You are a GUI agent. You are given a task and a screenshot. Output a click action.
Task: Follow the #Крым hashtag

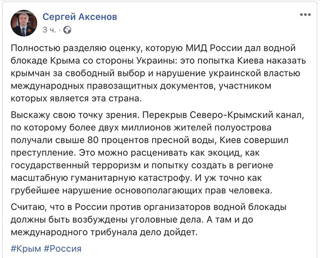(x=26, y=249)
